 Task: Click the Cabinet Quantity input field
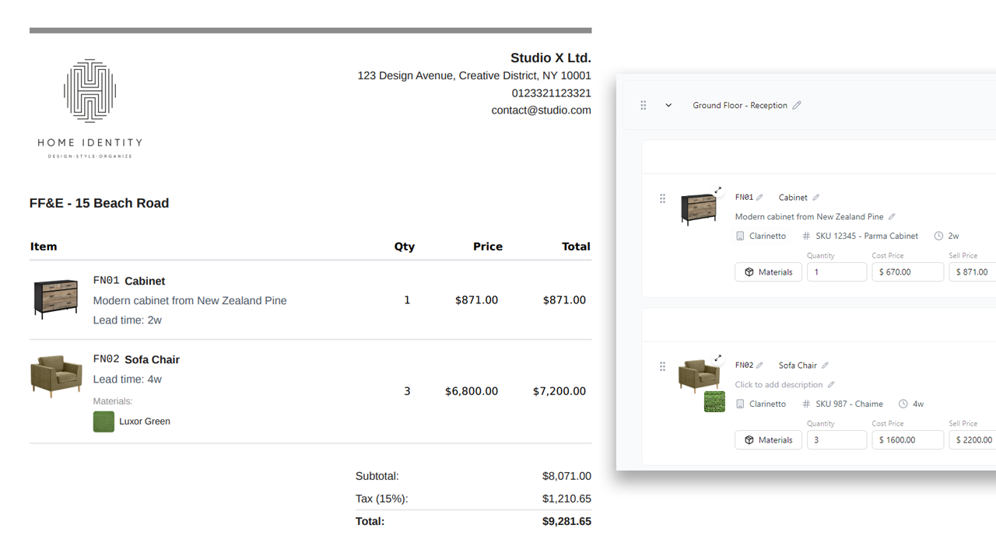[836, 272]
